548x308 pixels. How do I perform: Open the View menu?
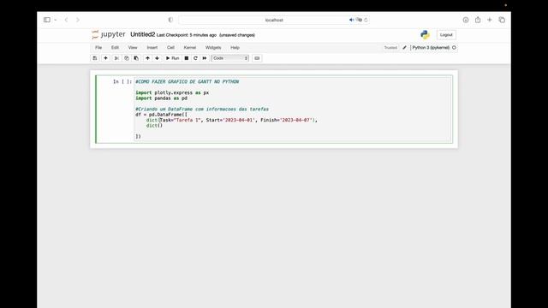[x=133, y=48]
